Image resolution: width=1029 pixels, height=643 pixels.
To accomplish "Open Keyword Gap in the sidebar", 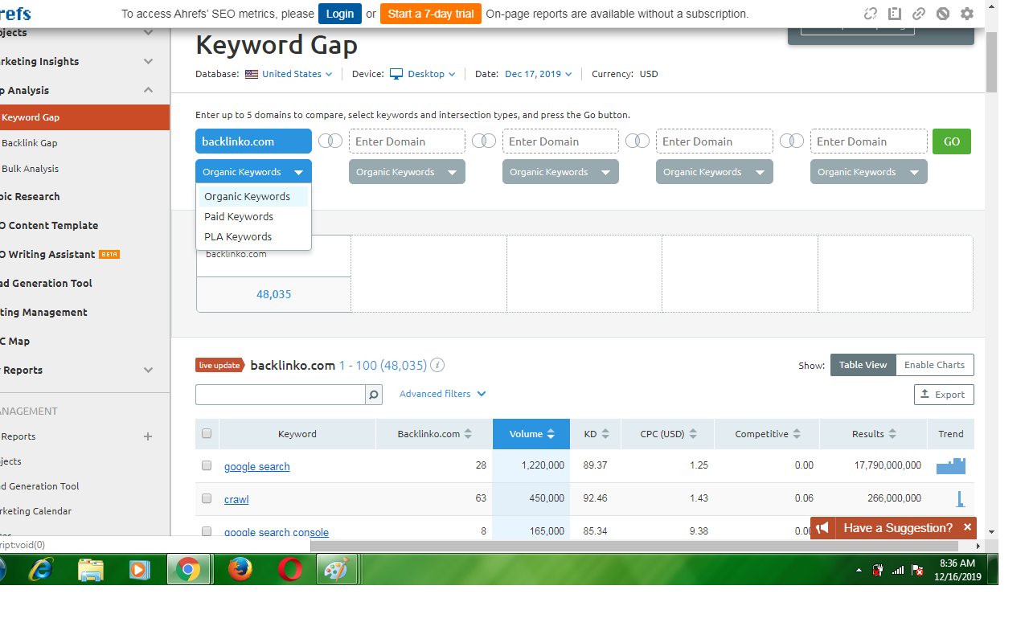I will [85, 117].
